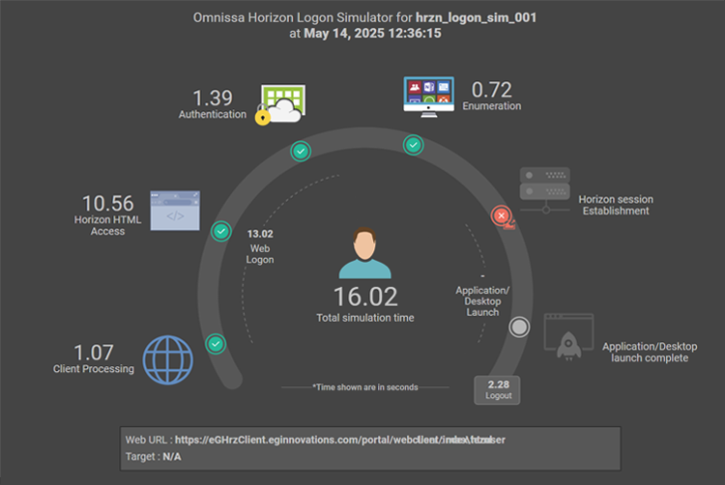725x485 pixels.
Task: Click the May 14, 2025 12:36:15 timestamp
Action: point(372,33)
